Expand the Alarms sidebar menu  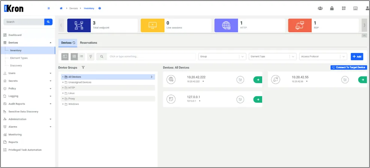(x=50, y=127)
